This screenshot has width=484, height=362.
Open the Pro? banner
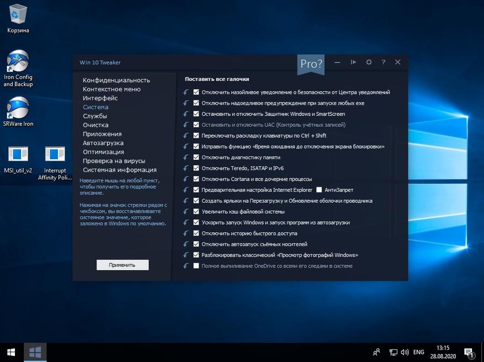point(311,64)
